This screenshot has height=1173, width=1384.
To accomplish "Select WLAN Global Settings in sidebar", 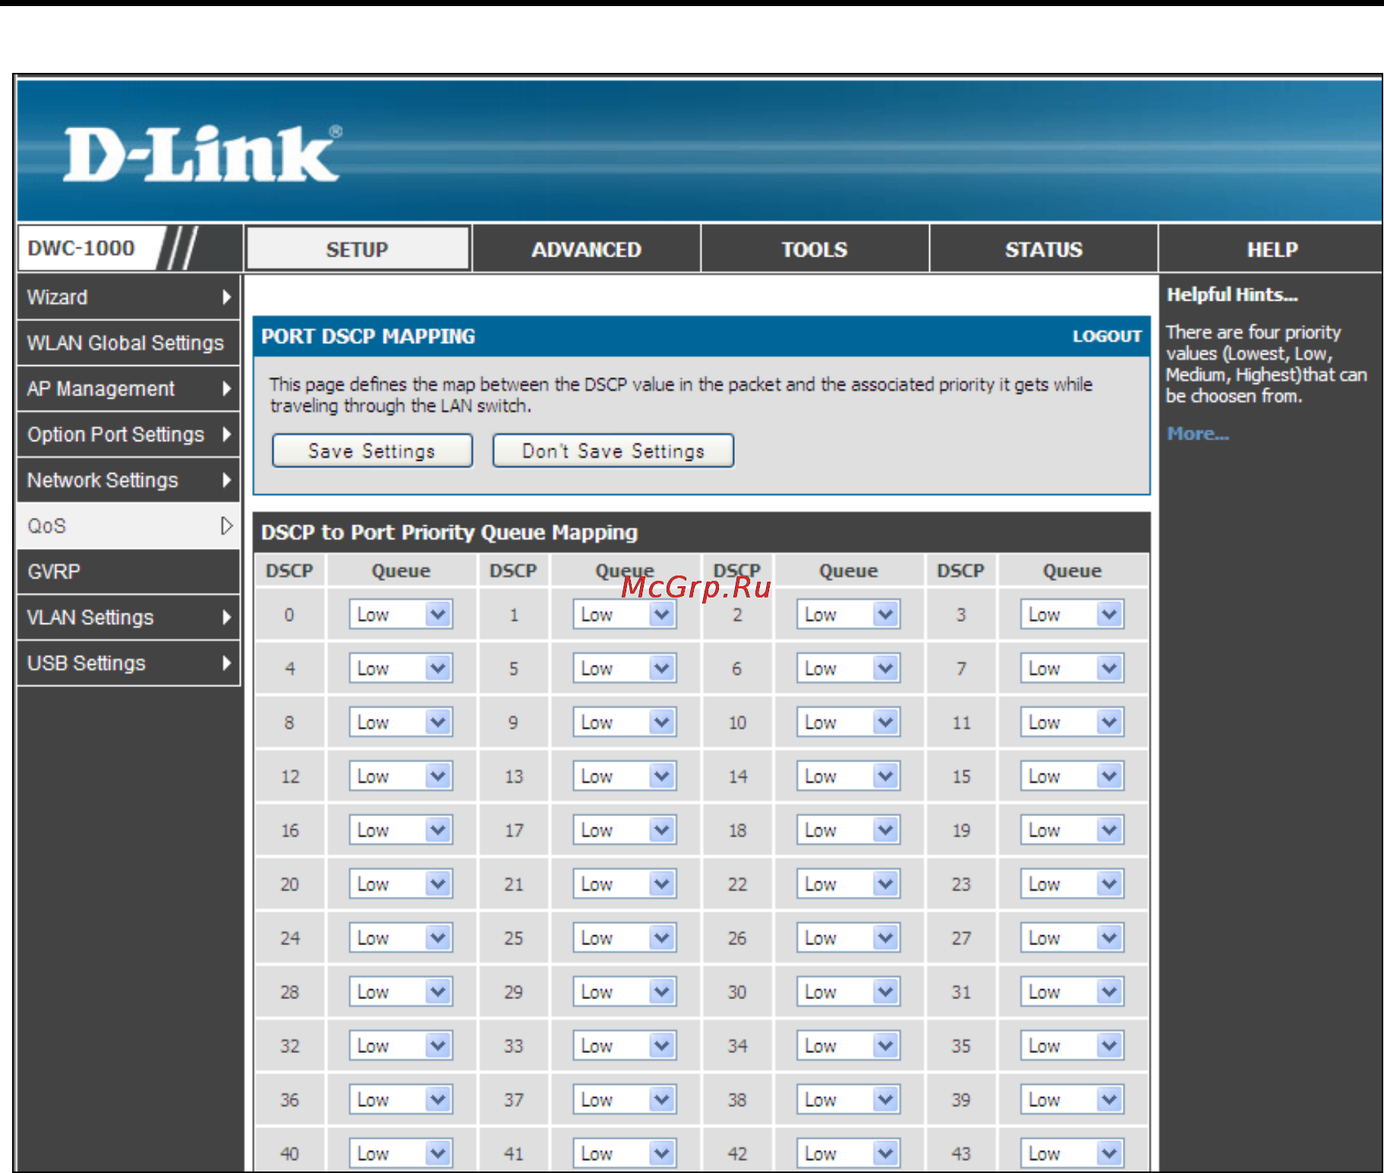I will (x=128, y=343).
